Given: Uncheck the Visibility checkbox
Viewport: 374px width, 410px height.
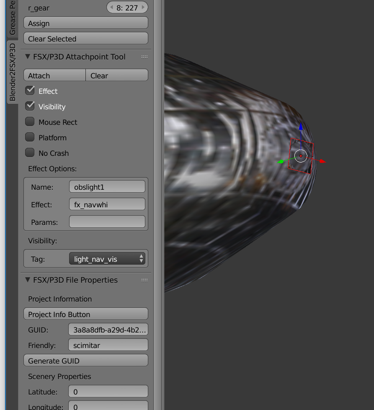Looking at the screenshot, I should point(30,106).
